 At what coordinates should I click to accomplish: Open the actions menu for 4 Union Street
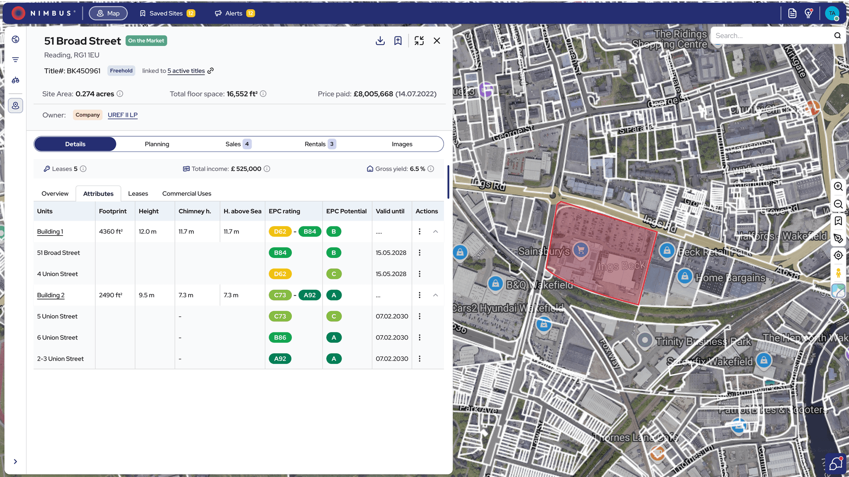(x=420, y=274)
